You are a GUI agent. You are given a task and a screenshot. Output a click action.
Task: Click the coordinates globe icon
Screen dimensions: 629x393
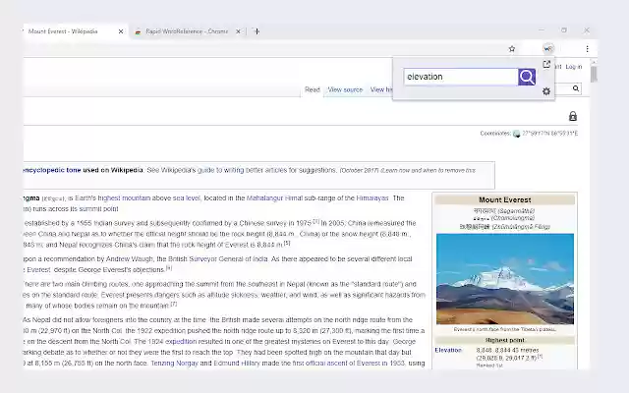517,134
